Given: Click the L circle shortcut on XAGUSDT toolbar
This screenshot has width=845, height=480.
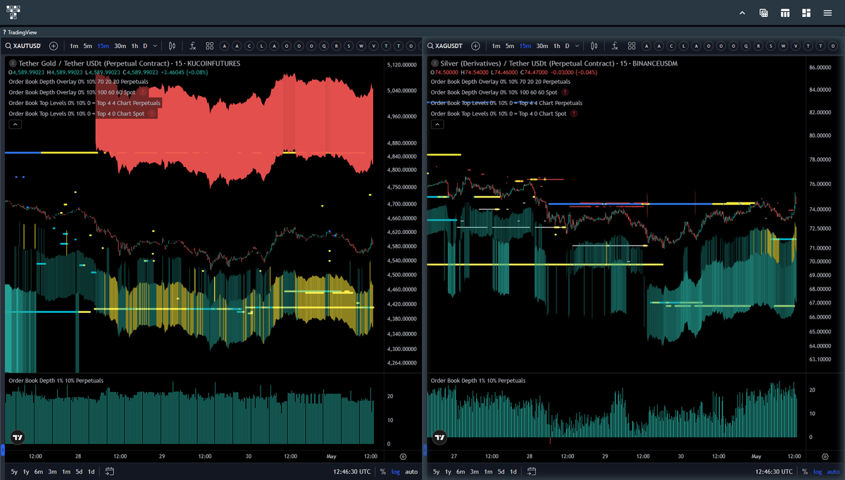Looking at the screenshot, I should click(x=684, y=46).
